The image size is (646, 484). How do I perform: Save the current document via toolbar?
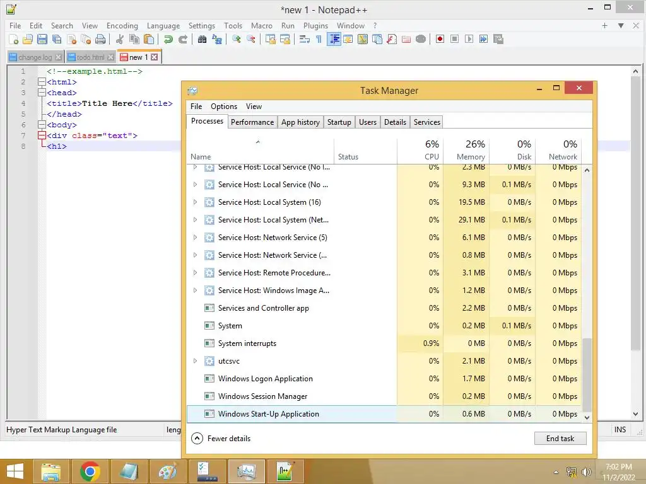[42, 39]
